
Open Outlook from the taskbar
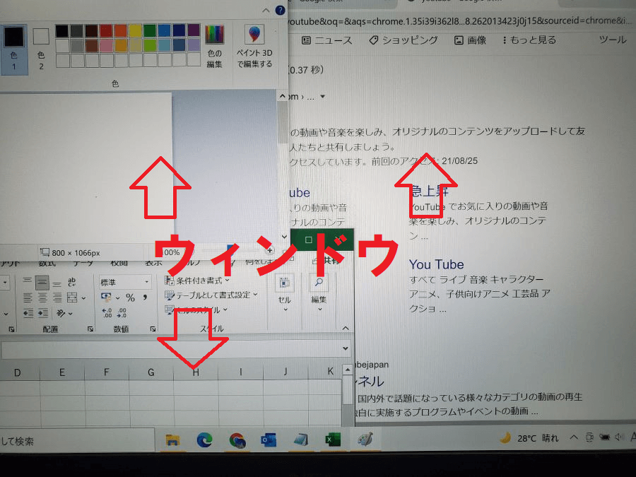point(268,440)
